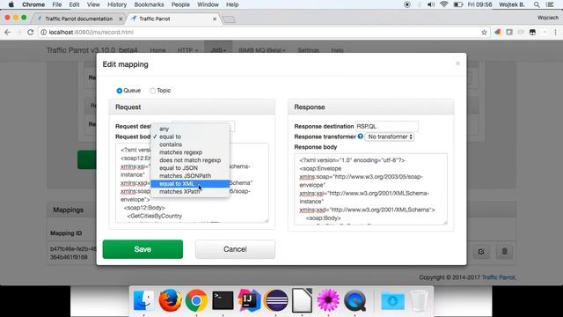Click the Cancel button

[x=235, y=249]
